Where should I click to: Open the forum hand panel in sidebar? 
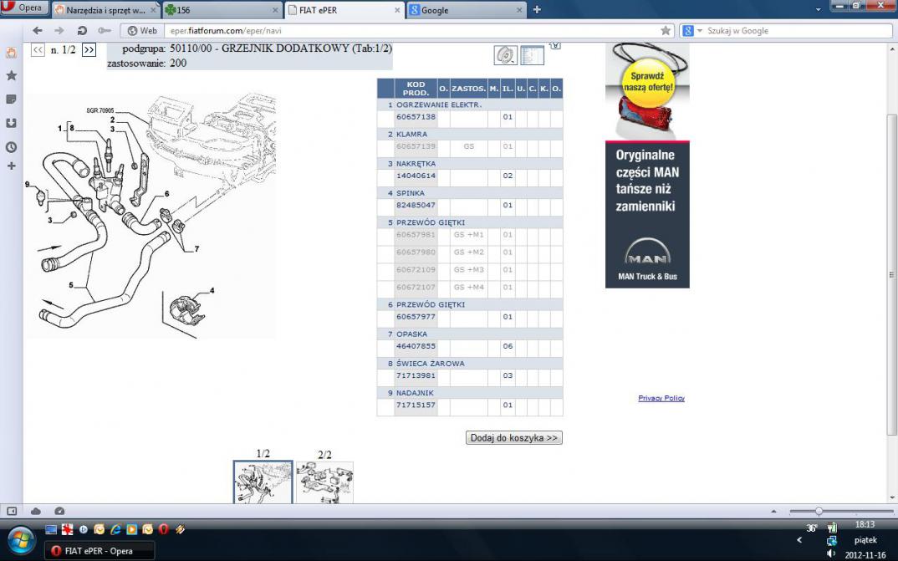click(11, 53)
